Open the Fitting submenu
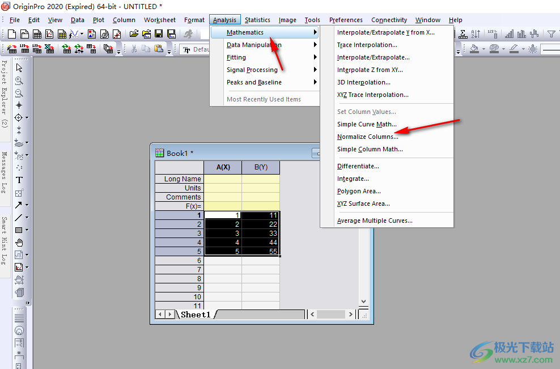 [x=236, y=57]
